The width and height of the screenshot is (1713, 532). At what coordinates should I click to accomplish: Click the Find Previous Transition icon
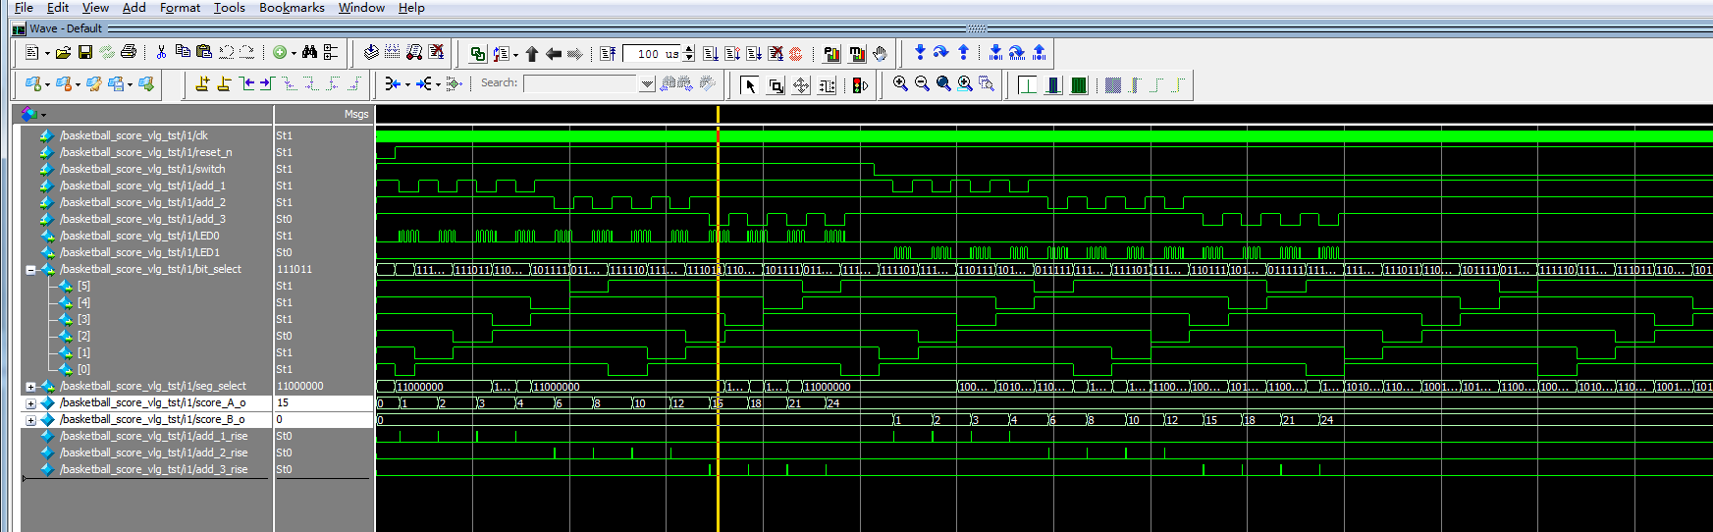pyautogui.click(x=245, y=84)
